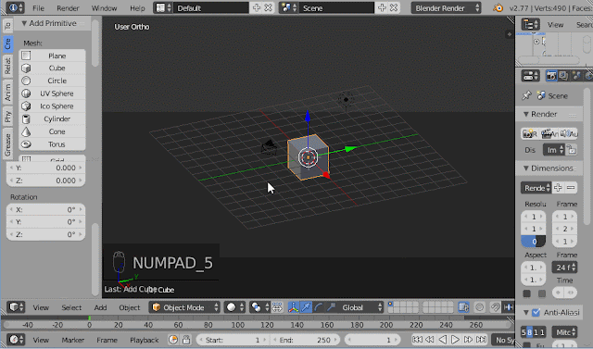Toggle proportional editing circle icon
The width and height of the screenshot is (593, 349).
point(480,307)
